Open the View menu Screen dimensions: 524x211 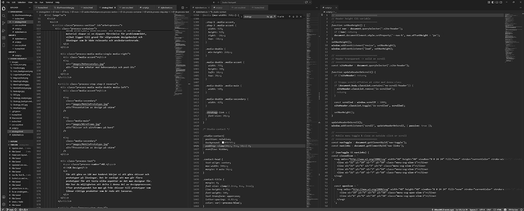coord(30,2)
